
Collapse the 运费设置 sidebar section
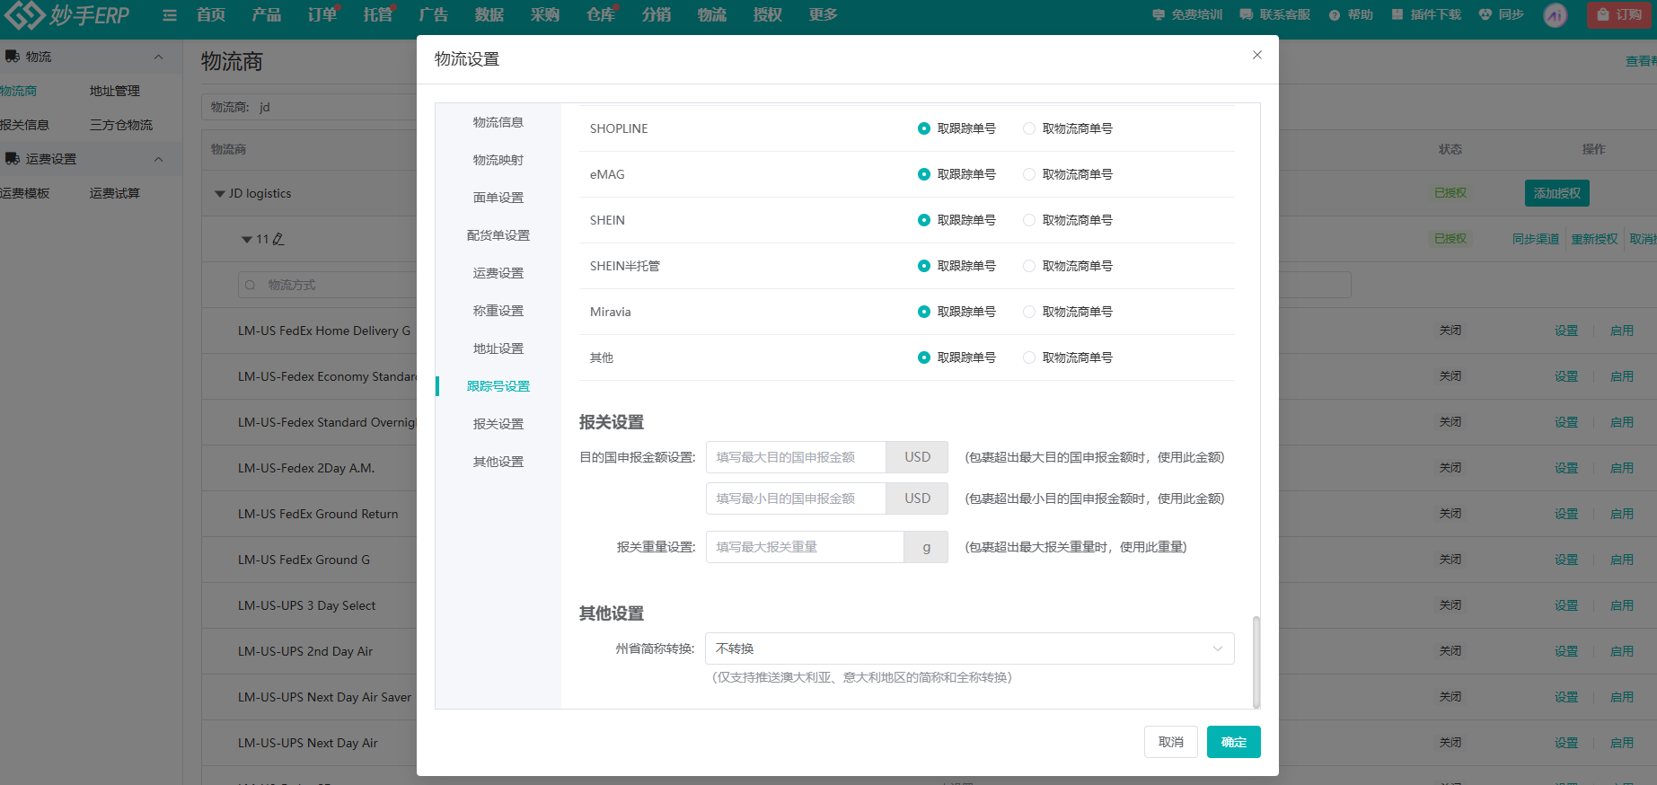159,159
